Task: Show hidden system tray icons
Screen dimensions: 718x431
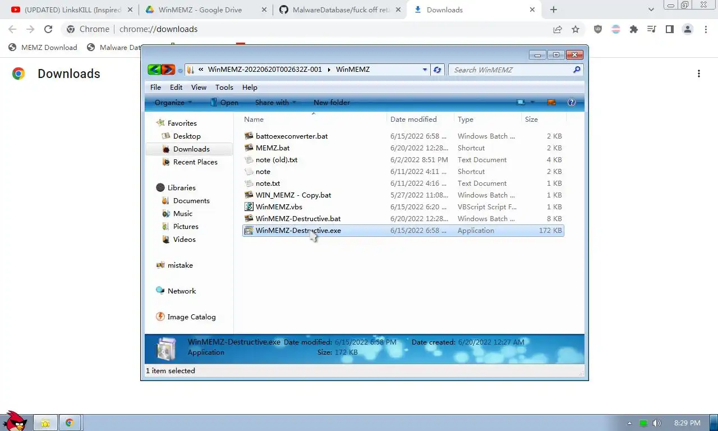Action: [x=629, y=423]
